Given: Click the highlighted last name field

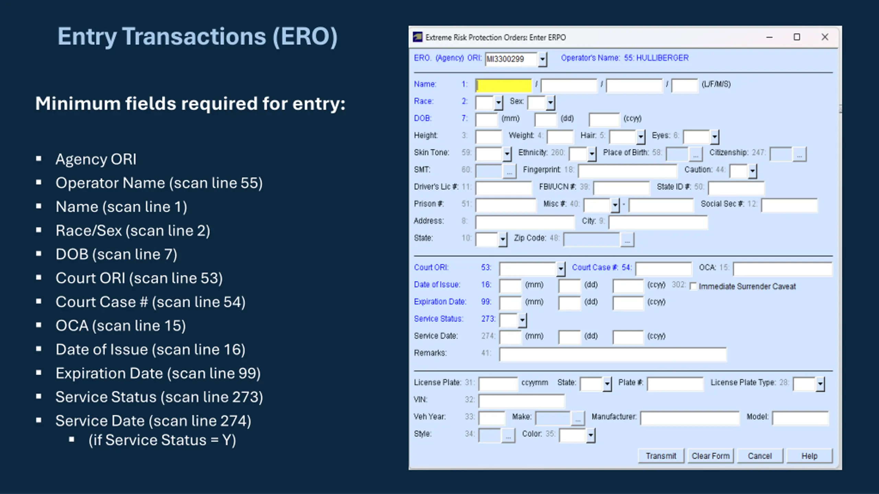Looking at the screenshot, I should [x=504, y=86].
